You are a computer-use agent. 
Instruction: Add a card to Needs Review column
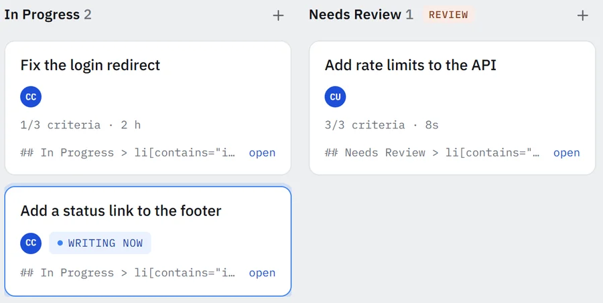click(x=583, y=15)
